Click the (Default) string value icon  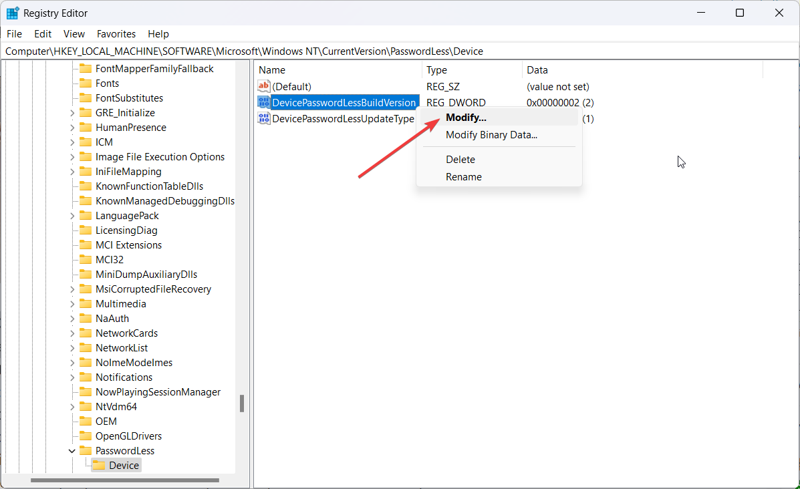pos(264,86)
